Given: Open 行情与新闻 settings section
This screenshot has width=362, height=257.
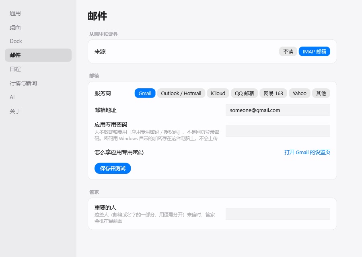Looking at the screenshot, I should point(38,83).
